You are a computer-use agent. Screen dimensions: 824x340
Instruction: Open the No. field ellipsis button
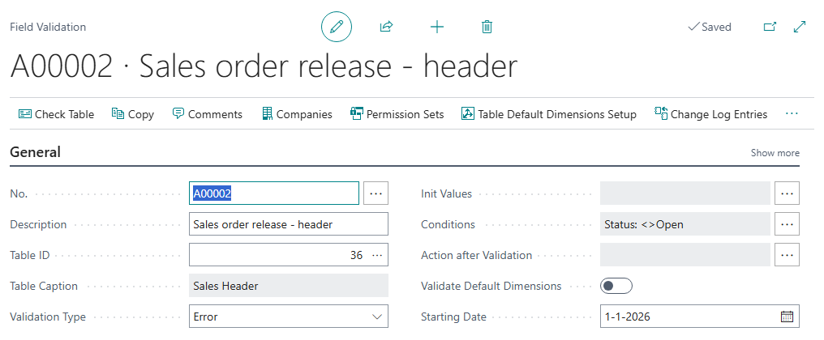[x=376, y=193]
